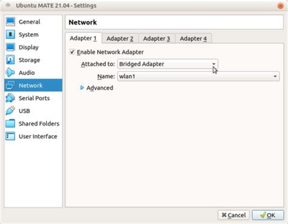Click the arrow of the wlan1 combo box
Screen dimensions: 288x224
click(x=275, y=76)
